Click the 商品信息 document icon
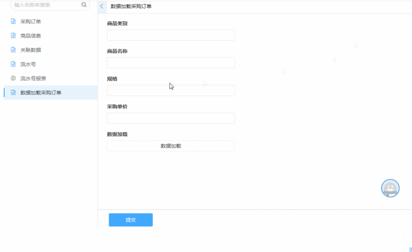 click(13, 36)
